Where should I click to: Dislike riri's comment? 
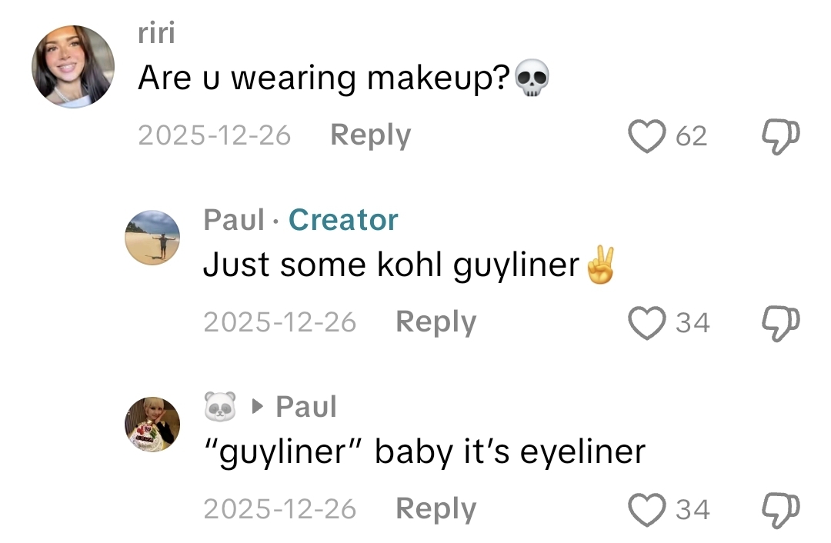point(781,137)
